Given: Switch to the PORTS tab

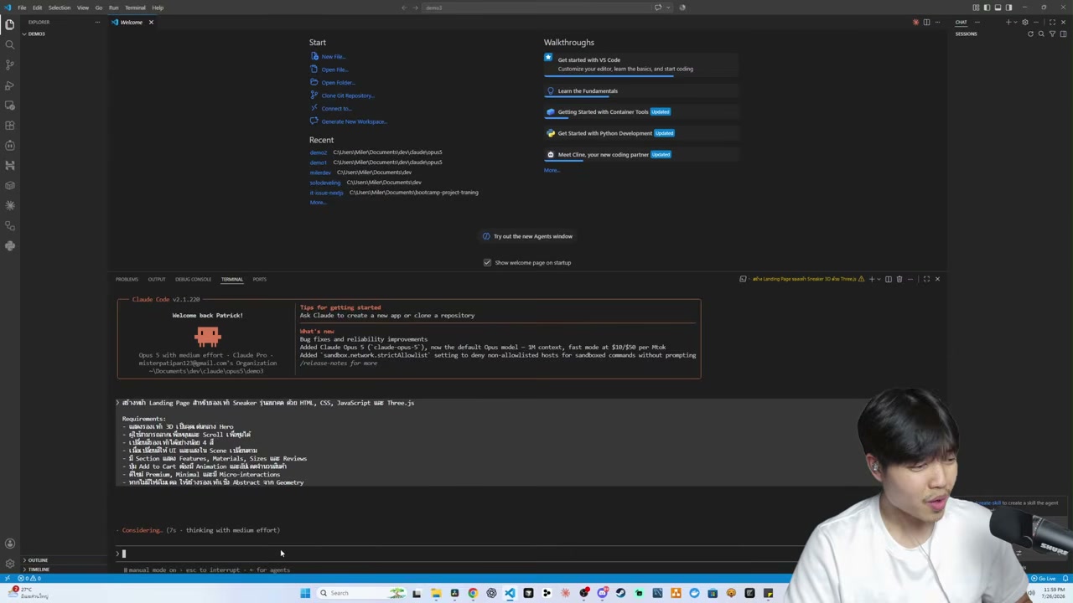Looking at the screenshot, I should click(x=260, y=279).
